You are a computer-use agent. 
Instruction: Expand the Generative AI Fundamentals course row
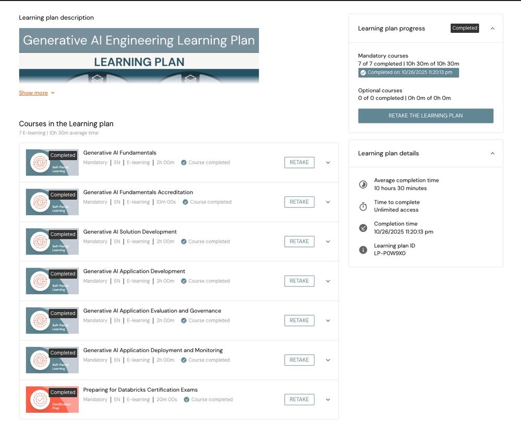coord(328,163)
